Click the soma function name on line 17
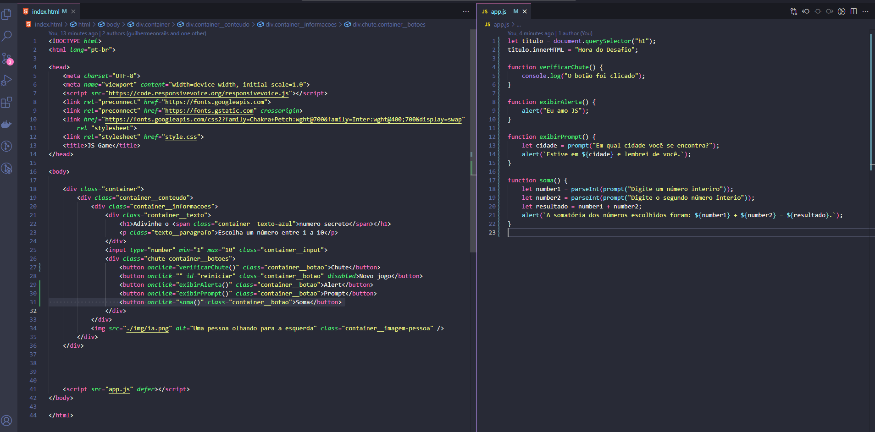The image size is (875, 432). pos(546,180)
